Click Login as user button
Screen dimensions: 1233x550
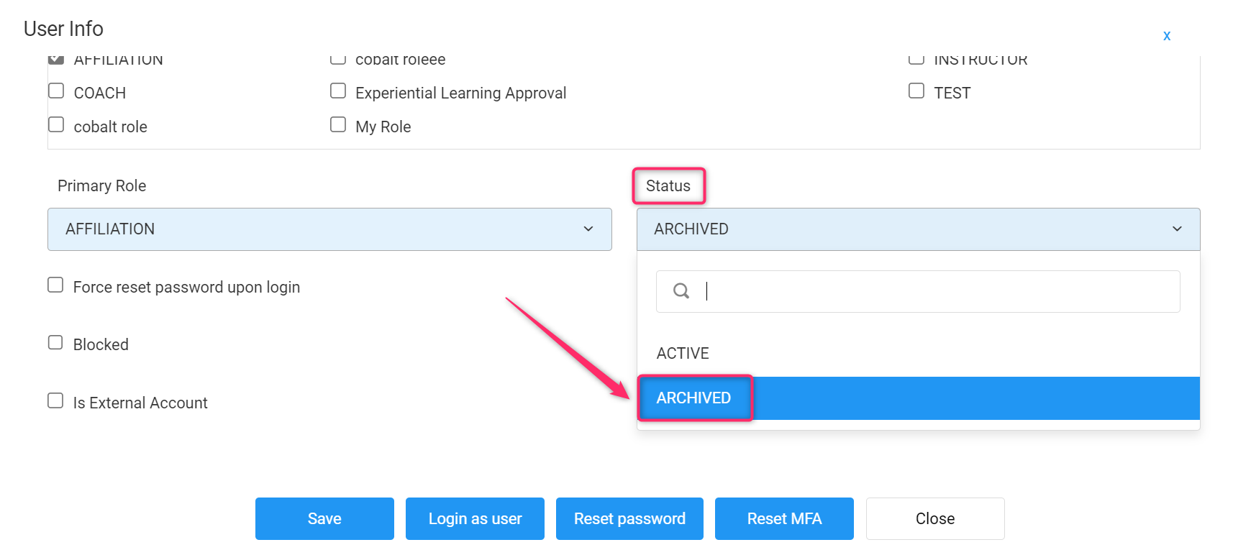[475, 518]
